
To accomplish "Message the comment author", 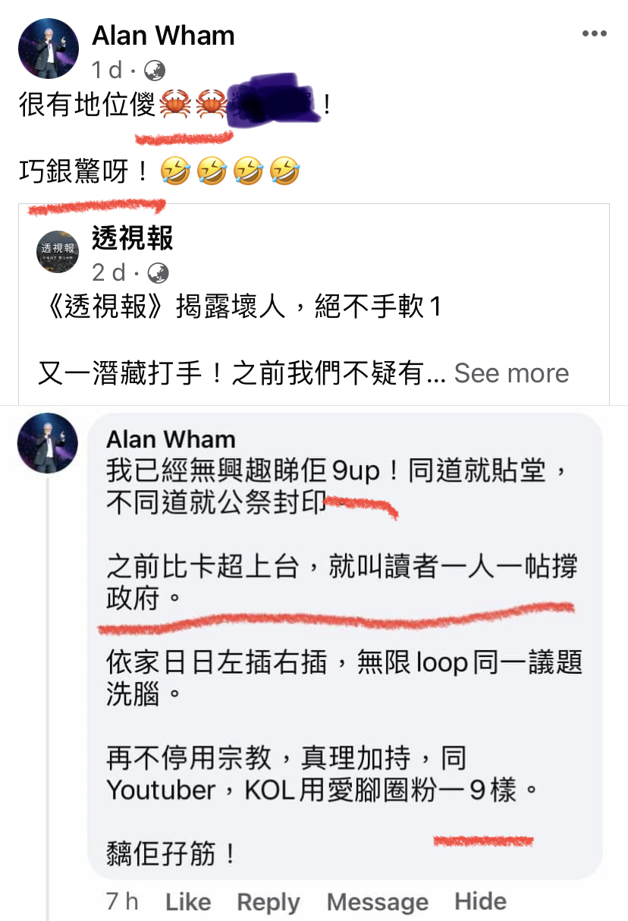I will 378,901.
